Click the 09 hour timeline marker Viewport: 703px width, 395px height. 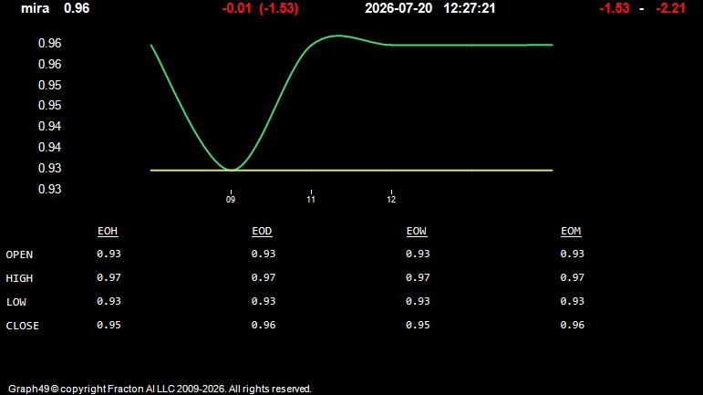(231, 197)
